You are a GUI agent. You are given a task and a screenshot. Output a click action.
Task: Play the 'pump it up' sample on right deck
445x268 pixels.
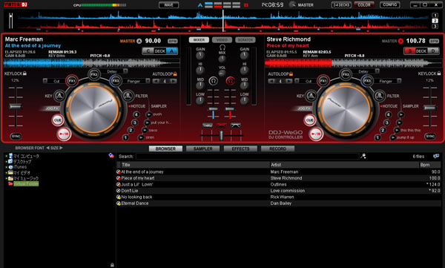click(393, 137)
